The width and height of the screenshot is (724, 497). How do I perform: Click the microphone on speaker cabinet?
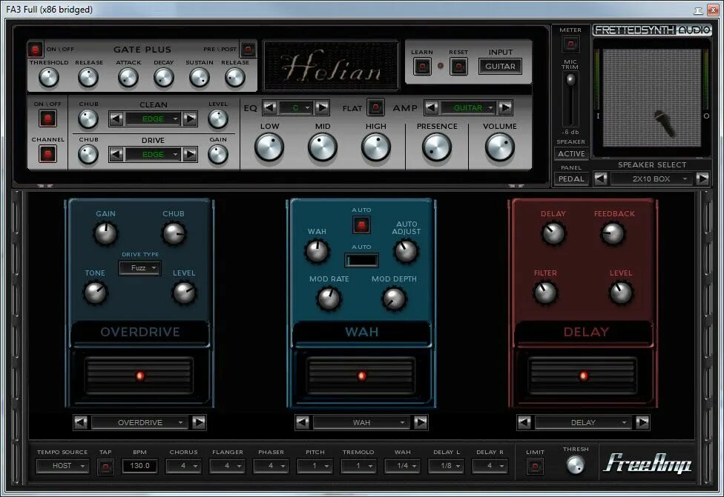665,123
